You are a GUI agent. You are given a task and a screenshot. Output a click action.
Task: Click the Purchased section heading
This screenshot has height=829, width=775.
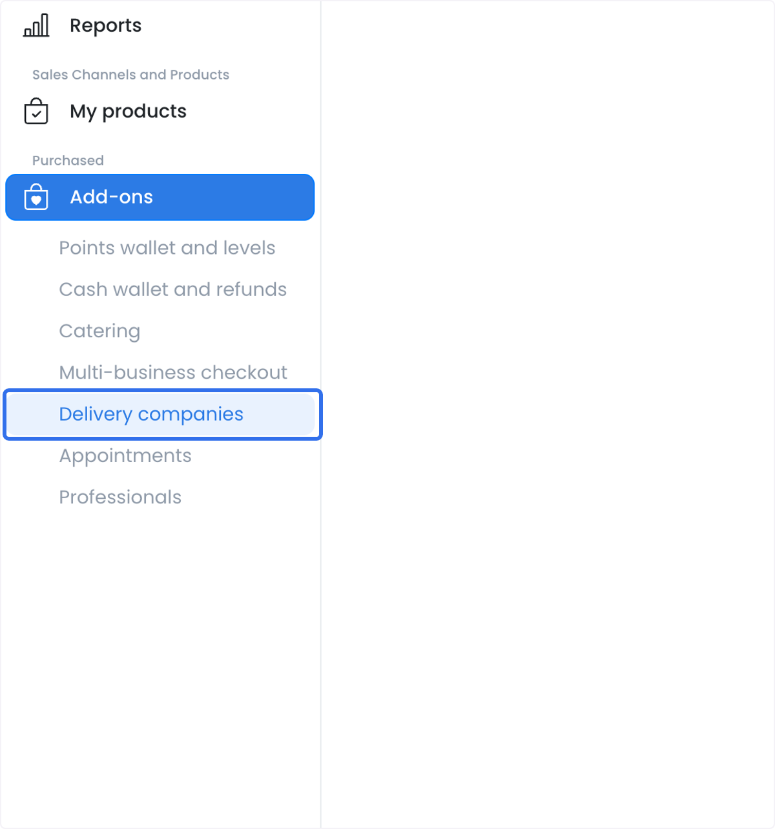pyautogui.click(x=68, y=160)
